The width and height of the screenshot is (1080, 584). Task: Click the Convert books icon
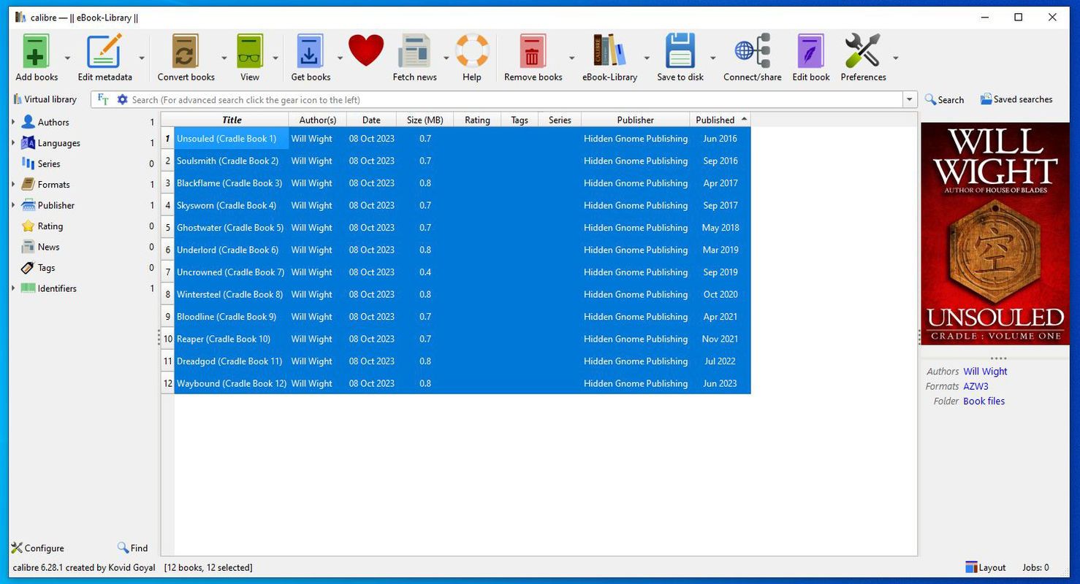[186, 52]
